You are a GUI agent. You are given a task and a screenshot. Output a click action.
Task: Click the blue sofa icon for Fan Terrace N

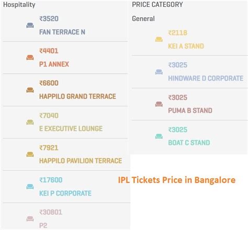(x=30, y=25)
